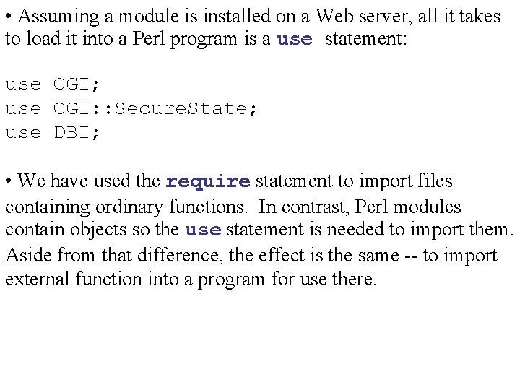Click the first bullet point marker
The height and width of the screenshot is (390, 520).
pyautogui.click(x=9, y=16)
